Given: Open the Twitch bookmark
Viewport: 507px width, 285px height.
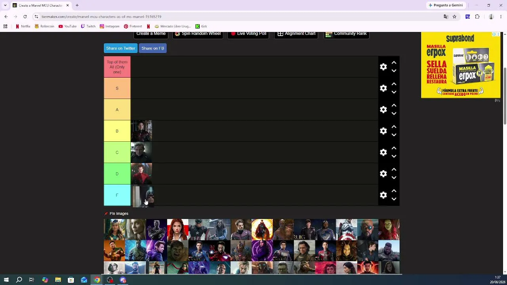Looking at the screenshot, I should 88,27.
